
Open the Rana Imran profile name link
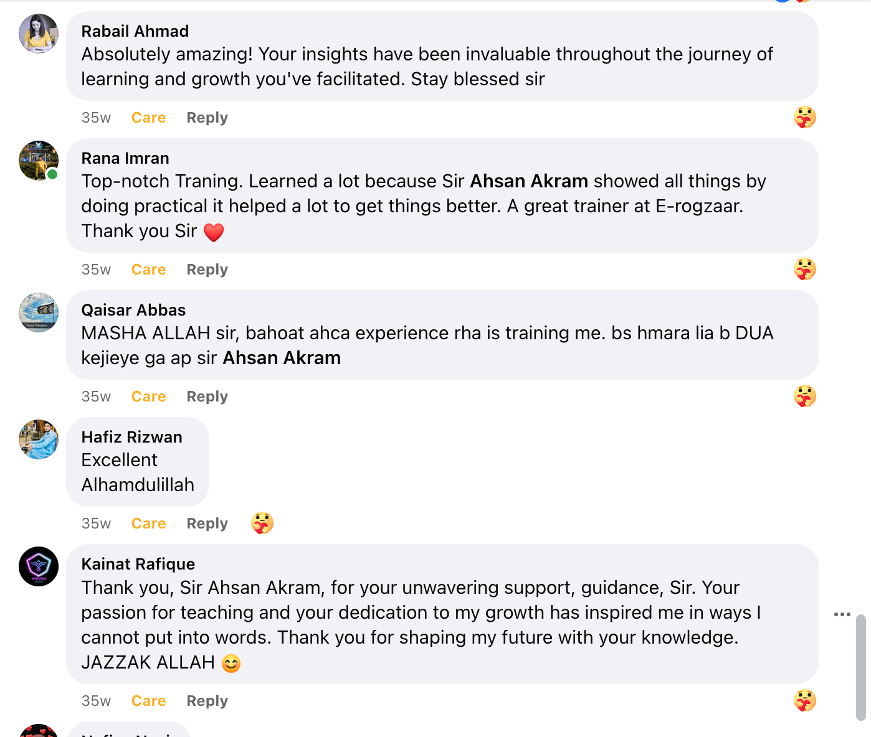pos(125,158)
